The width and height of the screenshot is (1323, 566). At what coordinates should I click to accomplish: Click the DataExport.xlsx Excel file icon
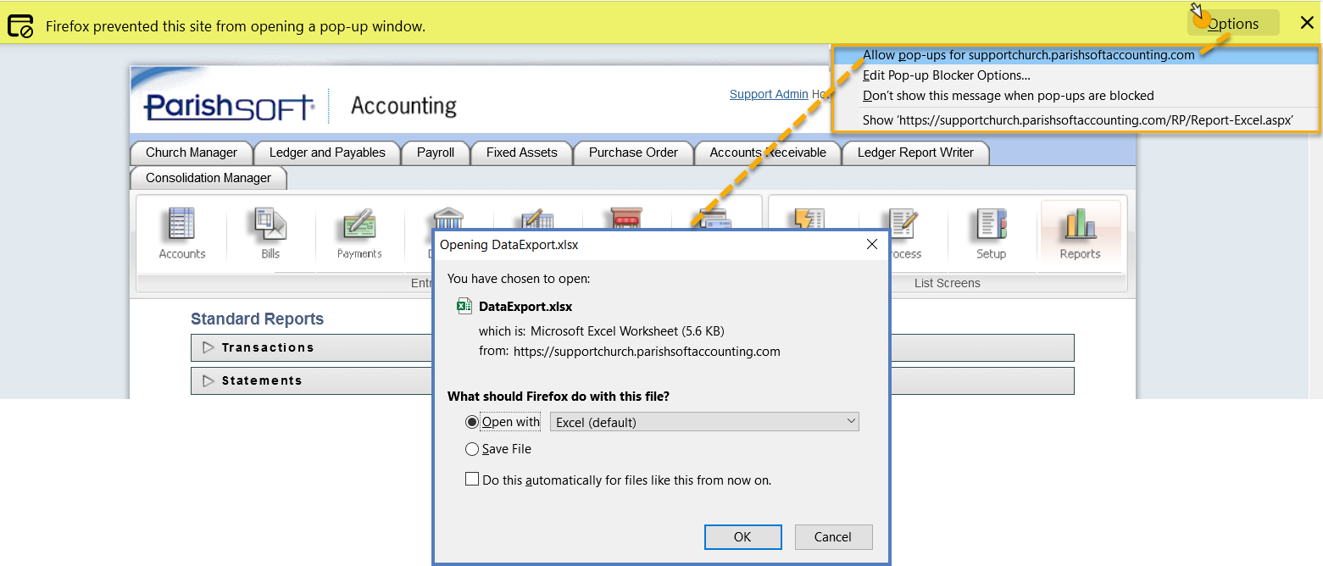coord(464,306)
